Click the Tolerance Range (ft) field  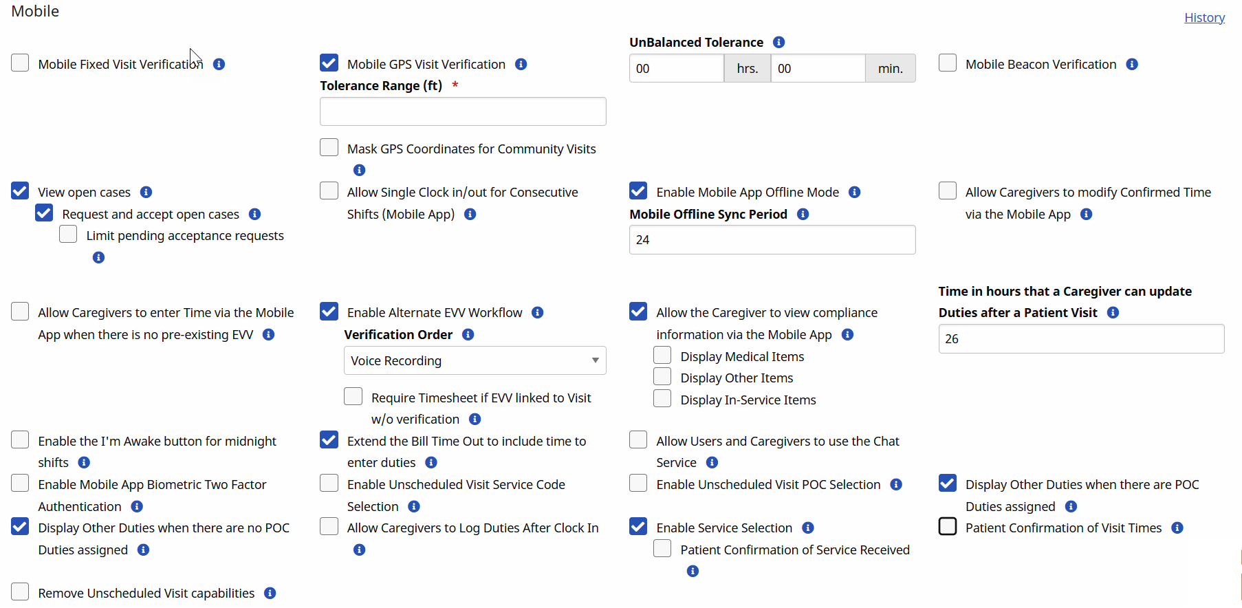(463, 111)
